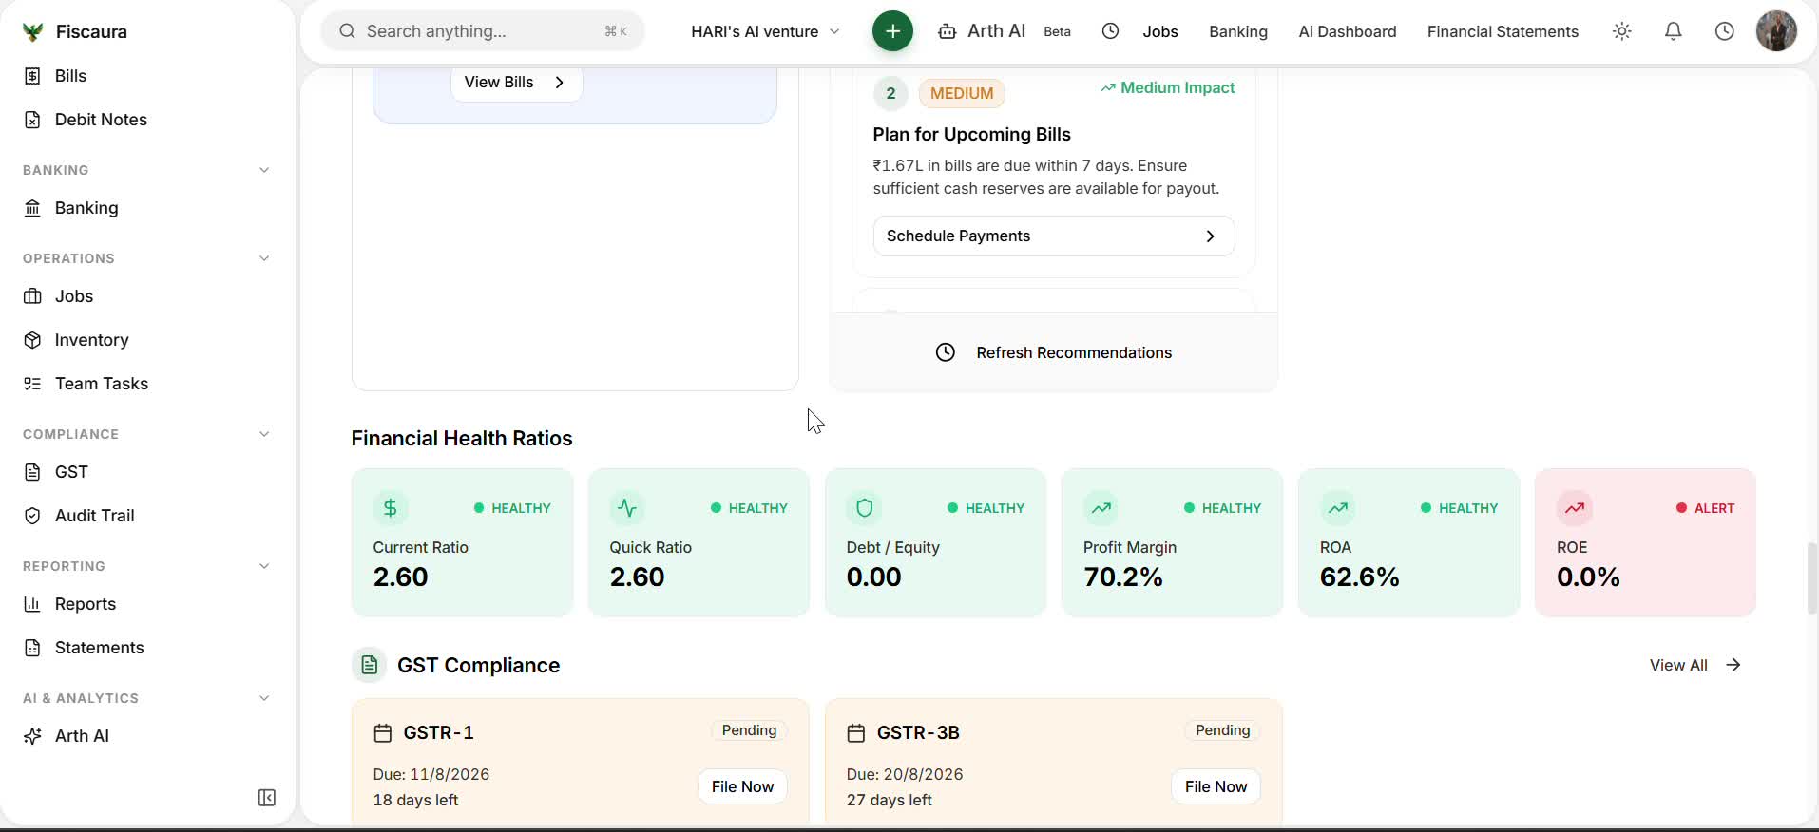Open Financial Statements in the top navigation

pos(1503,31)
